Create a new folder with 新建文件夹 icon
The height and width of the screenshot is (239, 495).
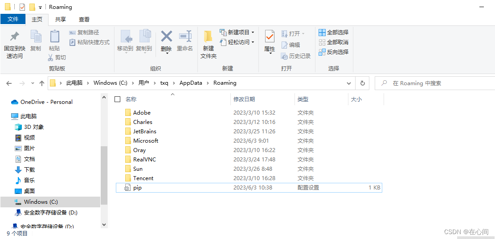click(208, 37)
